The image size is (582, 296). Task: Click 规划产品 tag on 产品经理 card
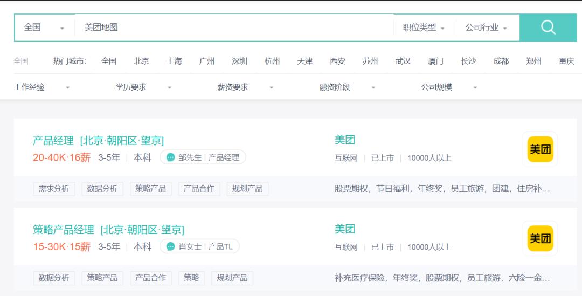click(247, 189)
